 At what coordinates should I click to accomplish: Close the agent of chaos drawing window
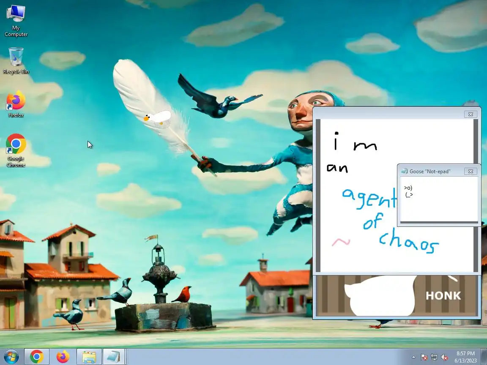tap(471, 114)
